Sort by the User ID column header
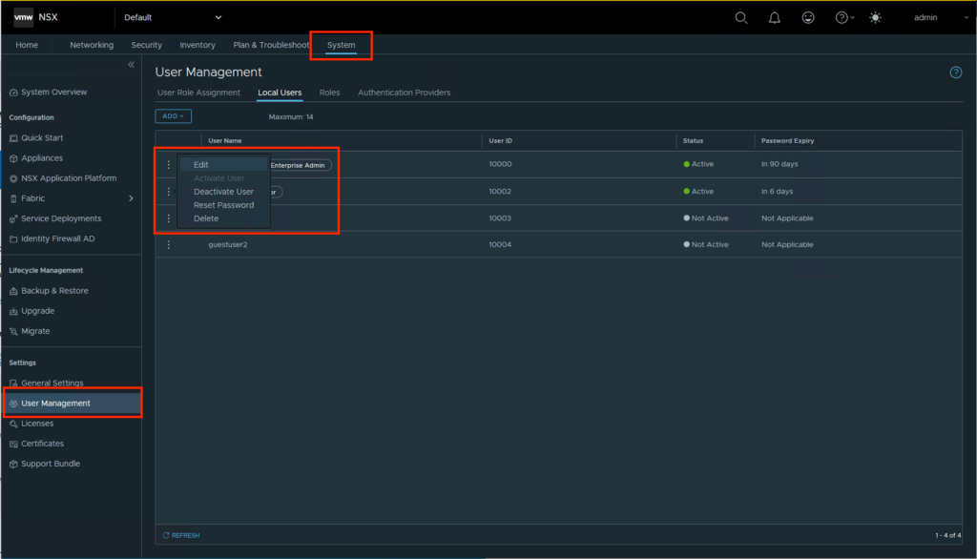The image size is (977, 559). [501, 140]
